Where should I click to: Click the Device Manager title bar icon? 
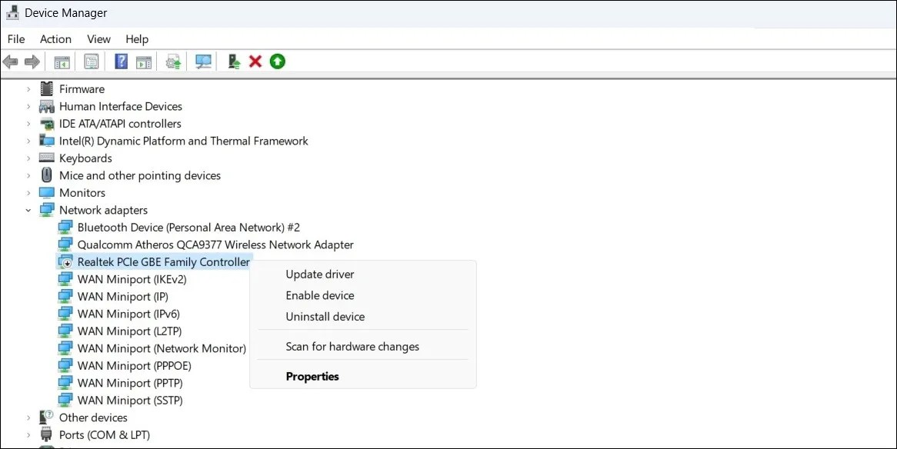11,12
